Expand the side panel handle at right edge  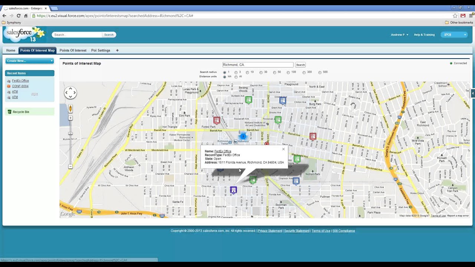[x=473, y=94]
